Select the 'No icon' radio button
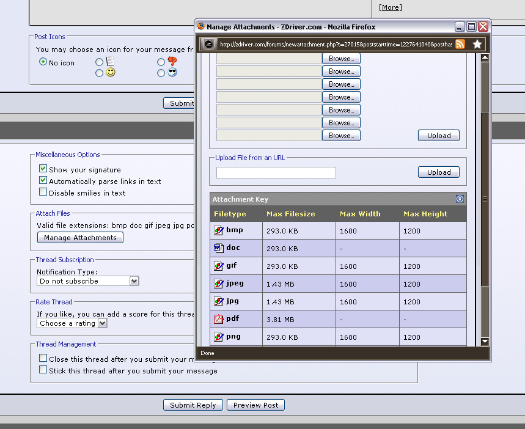The height and width of the screenshot is (429, 525). point(43,62)
